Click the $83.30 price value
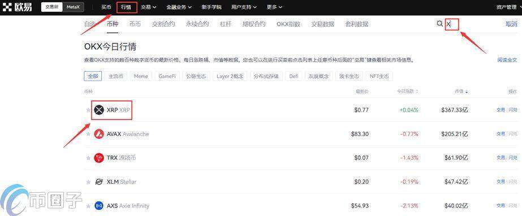This screenshot has width=522, height=216. point(360,134)
